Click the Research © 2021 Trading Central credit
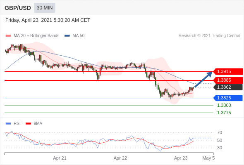Screen dimensions: 244x165 pos(209,36)
